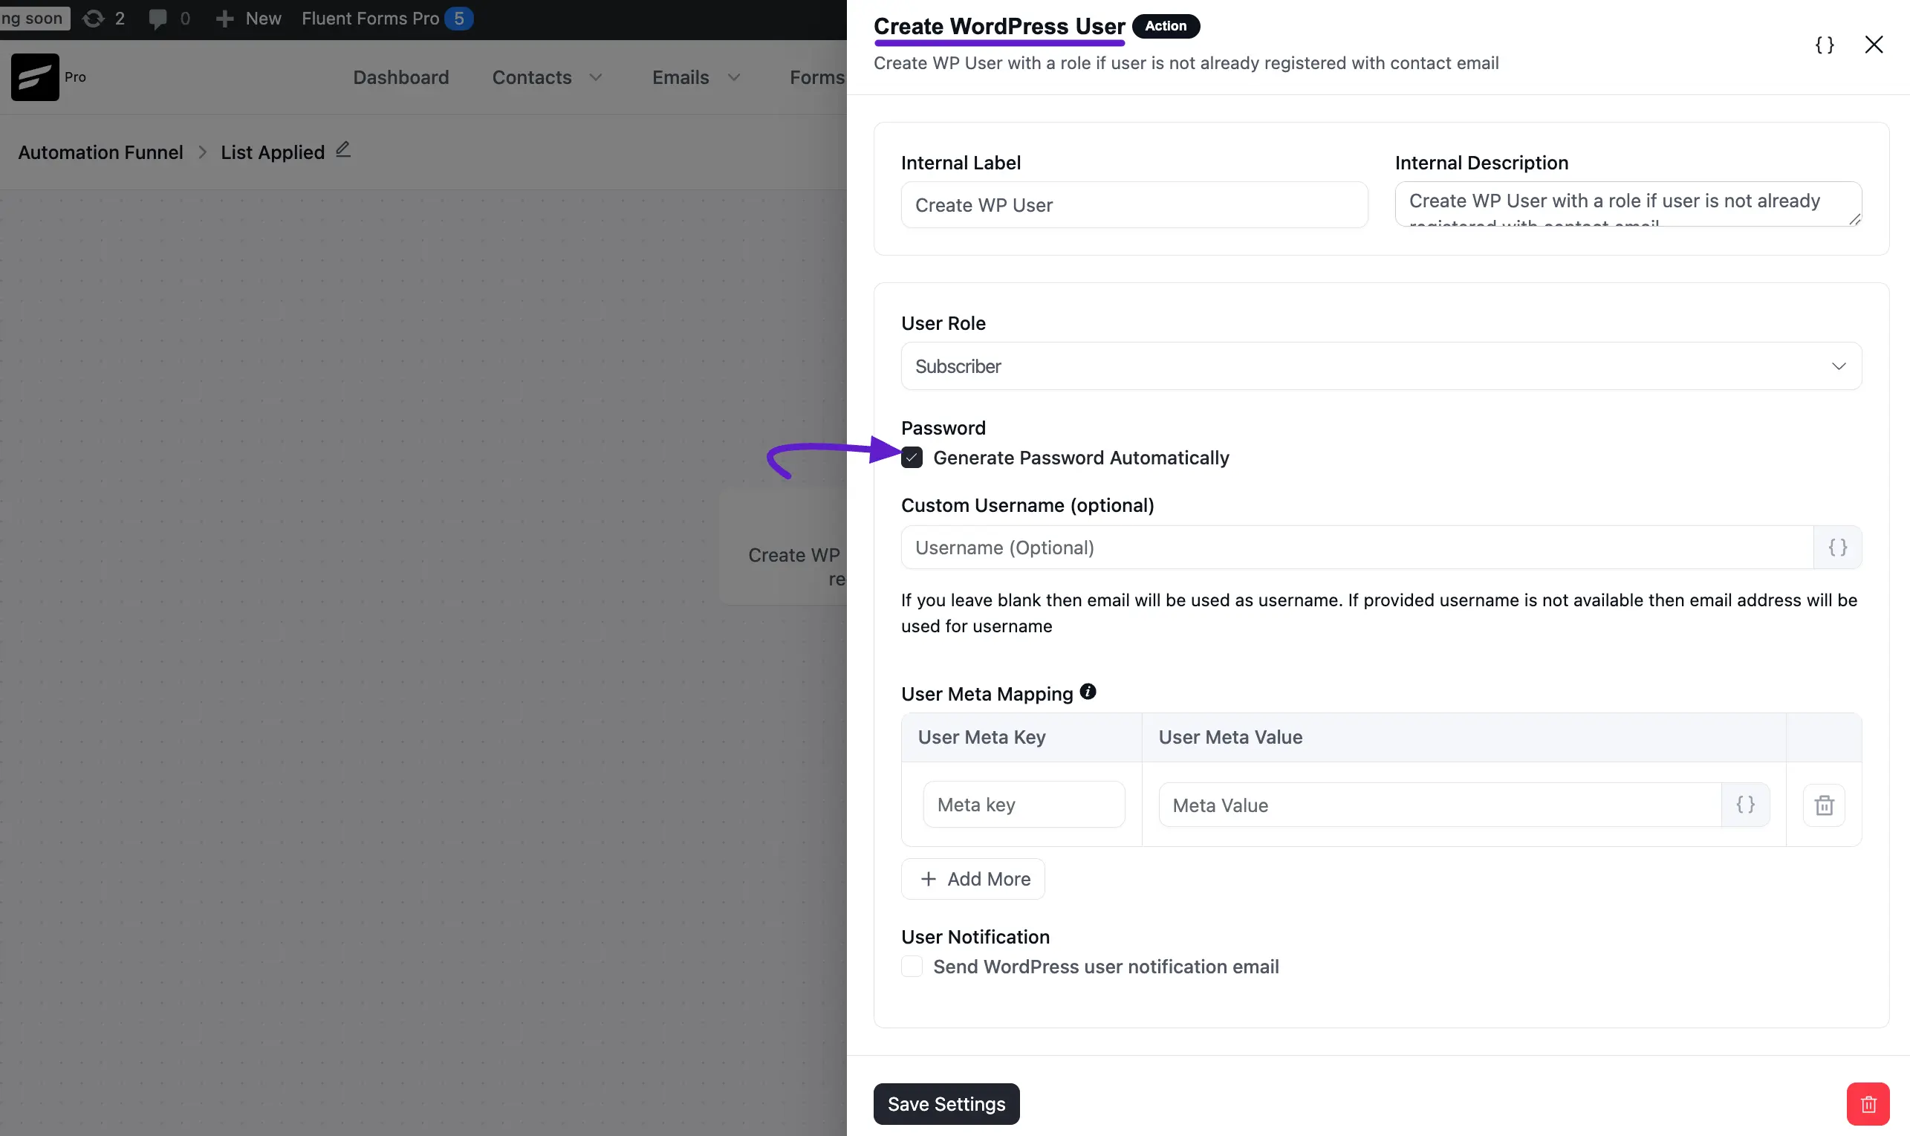The width and height of the screenshot is (1910, 1136).
Task: Enable Send WordPress user notification email
Action: click(912, 966)
